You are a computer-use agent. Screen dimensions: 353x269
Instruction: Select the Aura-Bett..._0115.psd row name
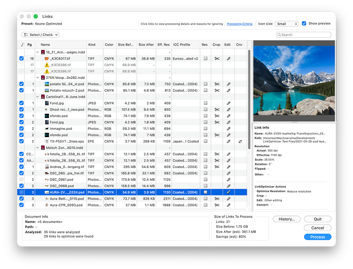[67, 199]
